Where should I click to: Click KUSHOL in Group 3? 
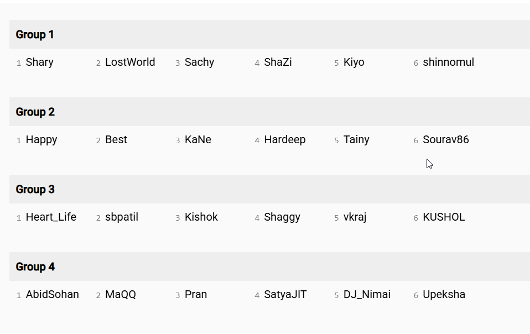pos(444,217)
